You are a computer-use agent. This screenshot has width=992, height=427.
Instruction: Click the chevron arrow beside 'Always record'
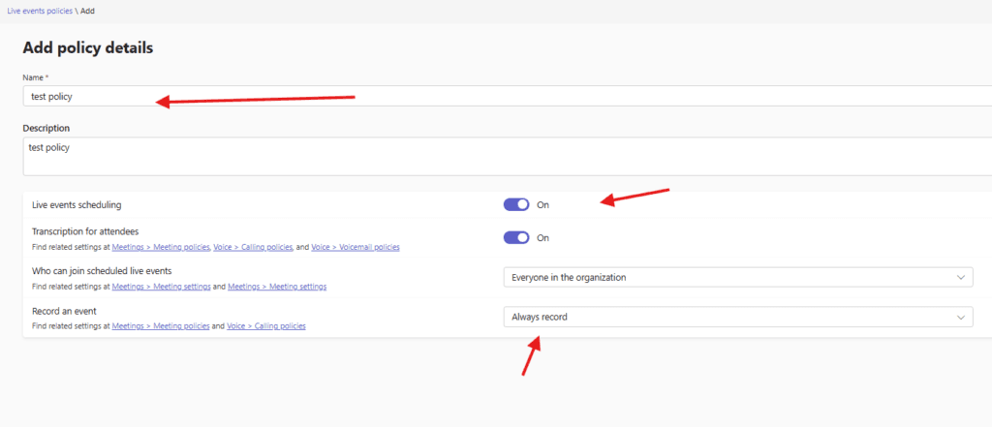(x=961, y=317)
